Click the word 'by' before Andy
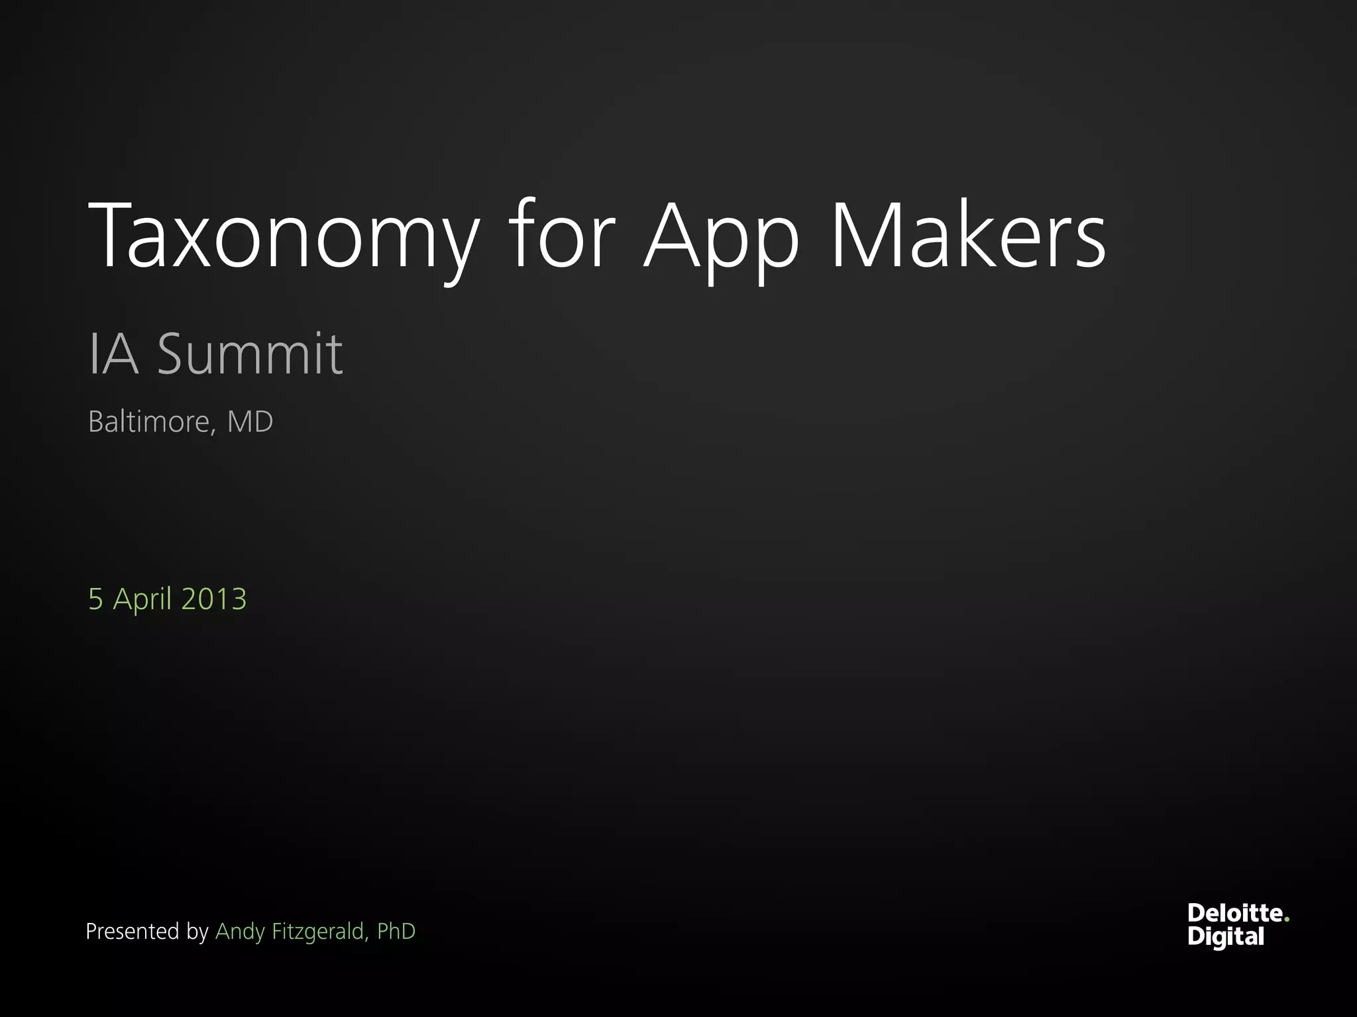 pyautogui.click(x=197, y=931)
